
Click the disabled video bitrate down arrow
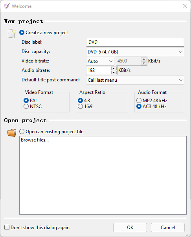(144, 63)
